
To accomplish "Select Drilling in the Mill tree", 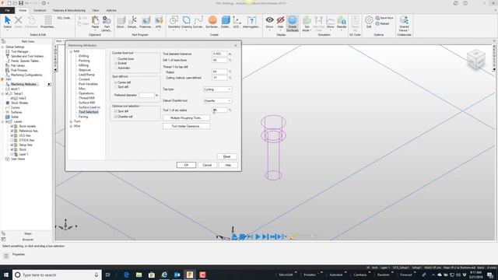I will tap(83, 56).
